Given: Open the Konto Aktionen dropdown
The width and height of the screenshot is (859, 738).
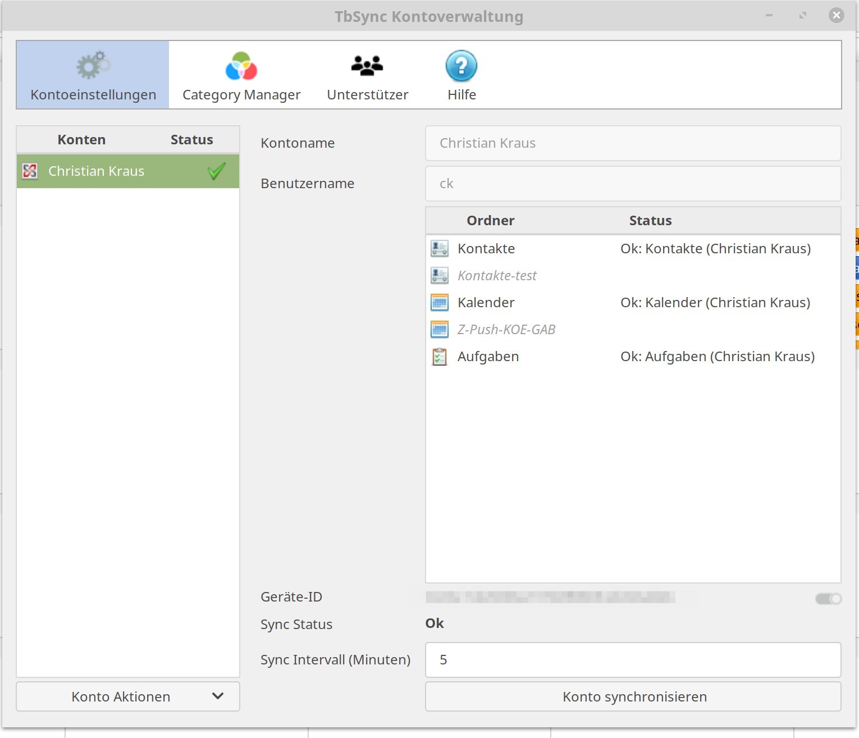Looking at the screenshot, I should (x=128, y=696).
